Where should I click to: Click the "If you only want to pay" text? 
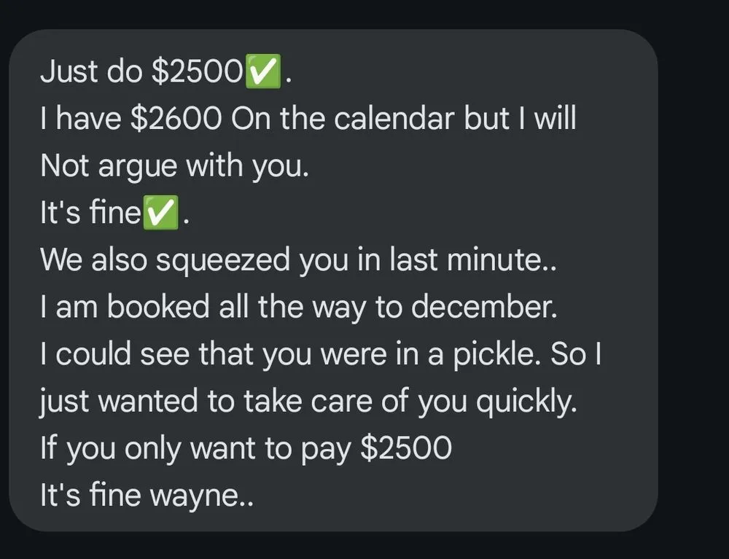click(x=197, y=448)
